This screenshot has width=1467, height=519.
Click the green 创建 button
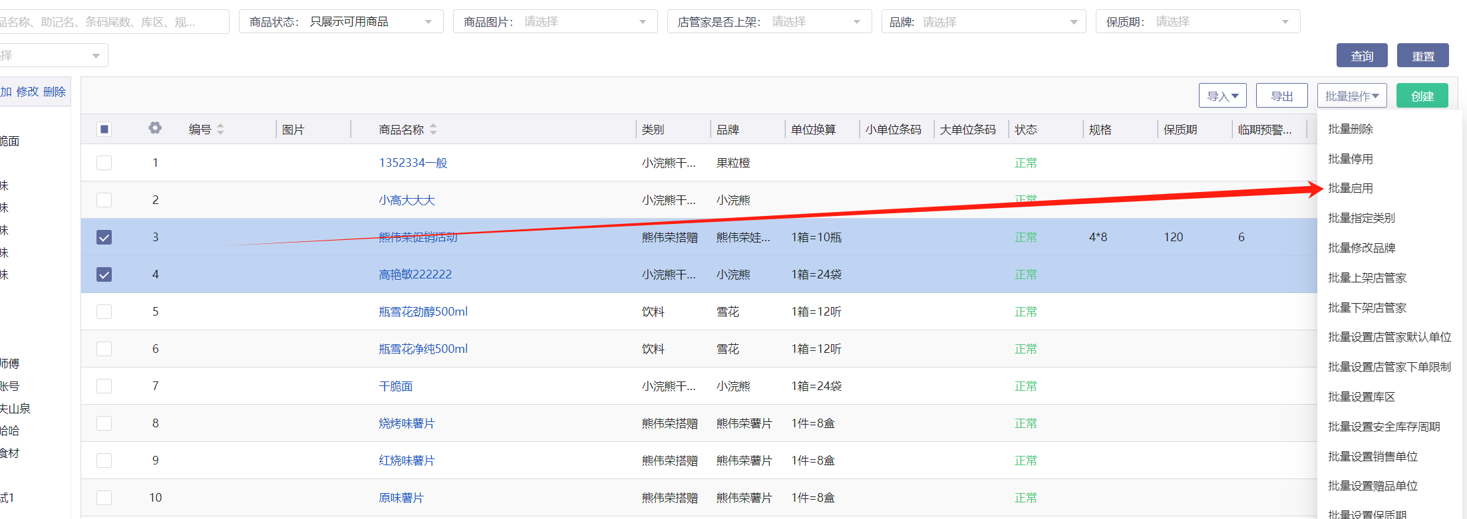[x=1422, y=96]
